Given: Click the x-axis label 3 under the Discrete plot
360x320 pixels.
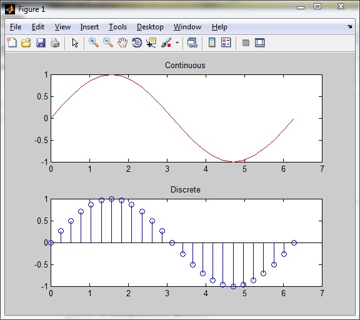Looking at the screenshot, I should click(167, 293).
